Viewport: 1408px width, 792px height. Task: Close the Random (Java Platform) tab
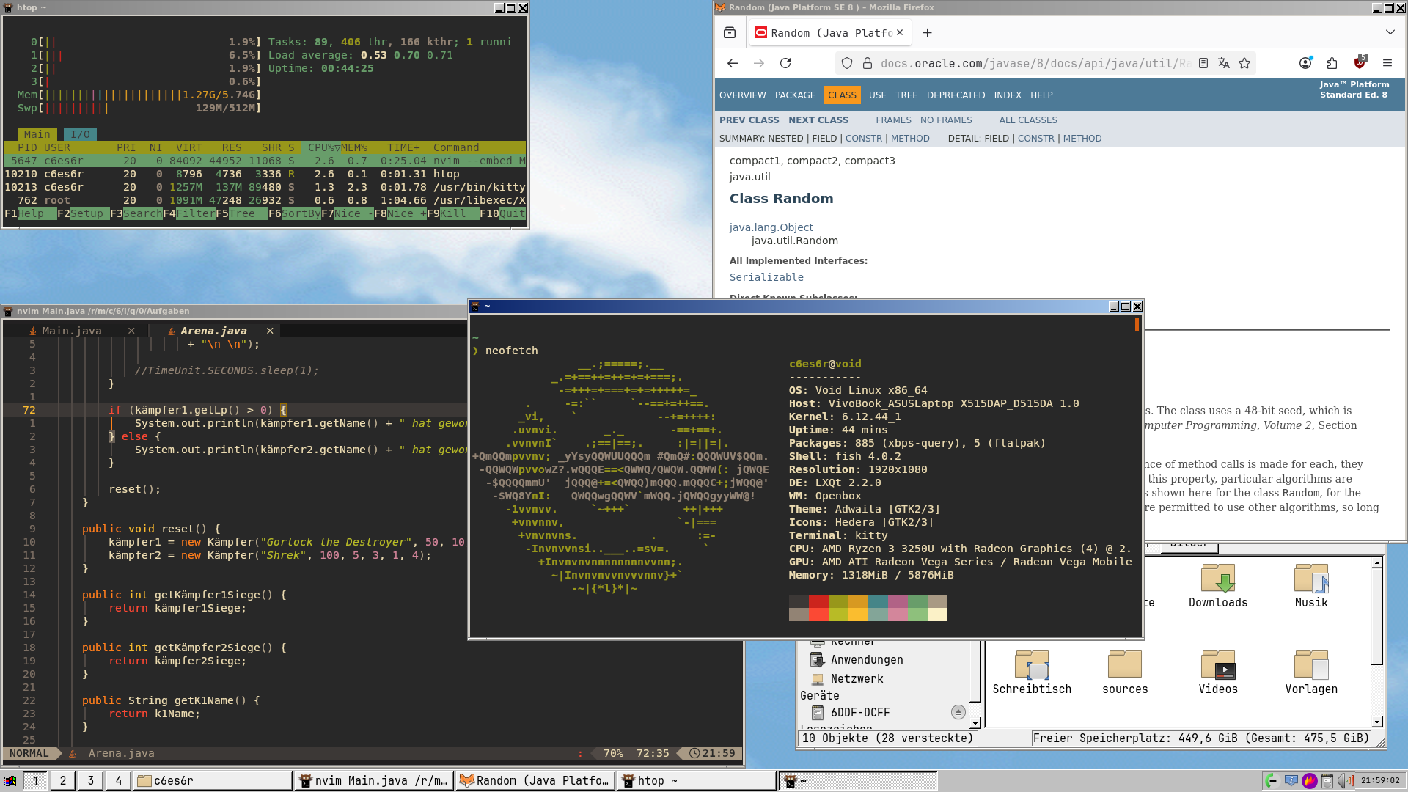[900, 33]
